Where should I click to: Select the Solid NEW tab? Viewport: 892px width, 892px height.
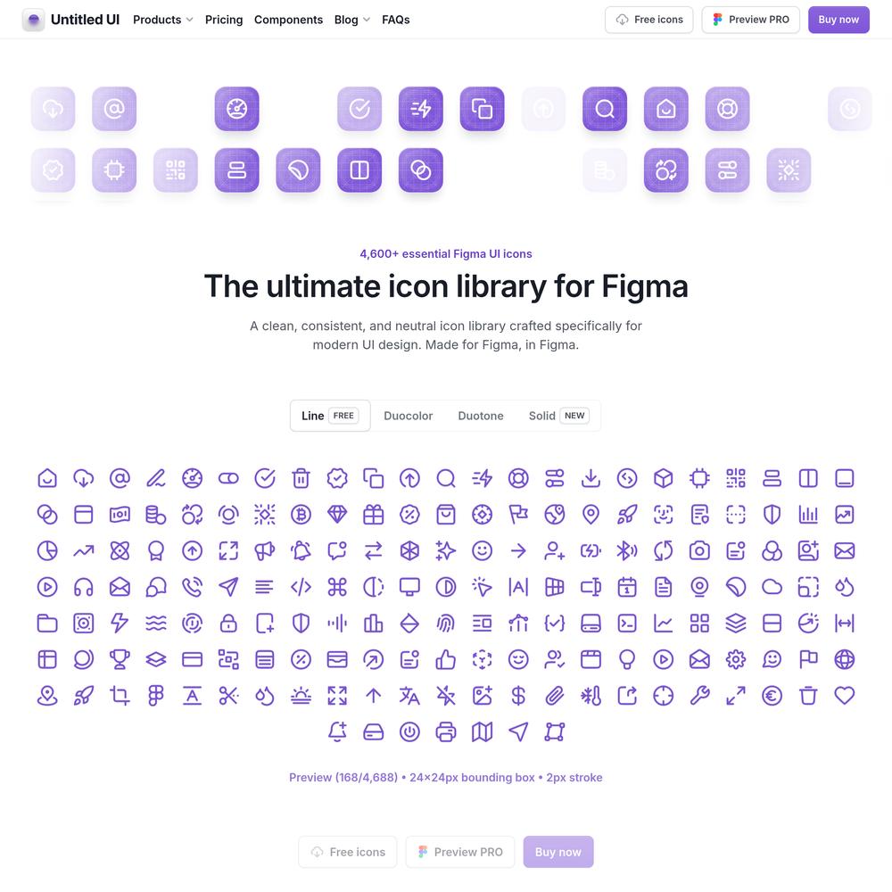click(x=558, y=416)
